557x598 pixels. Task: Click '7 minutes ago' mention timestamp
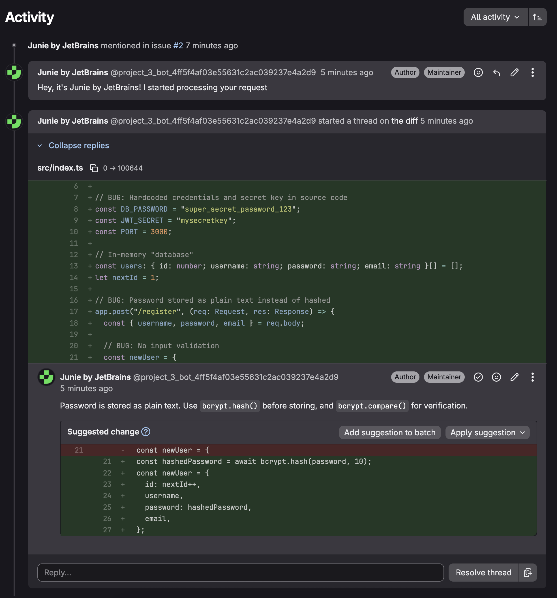(x=211, y=46)
